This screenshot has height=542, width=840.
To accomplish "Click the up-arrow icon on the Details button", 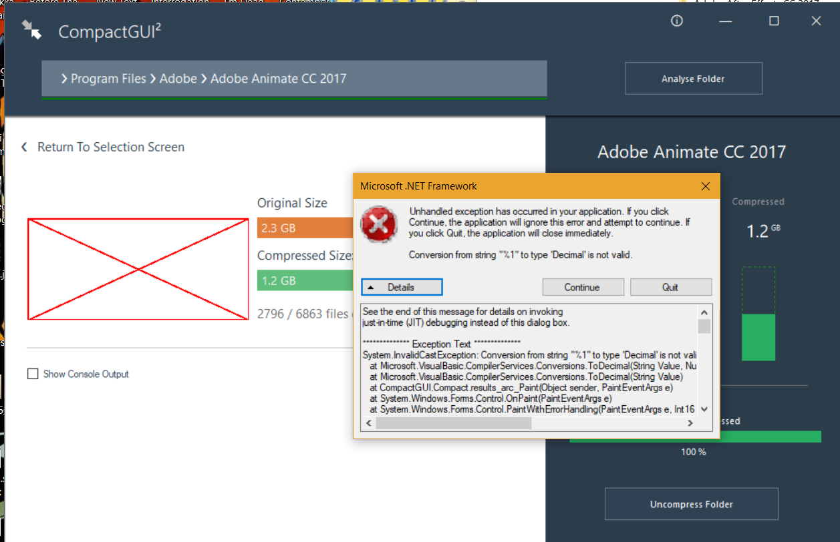I will click(372, 286).
